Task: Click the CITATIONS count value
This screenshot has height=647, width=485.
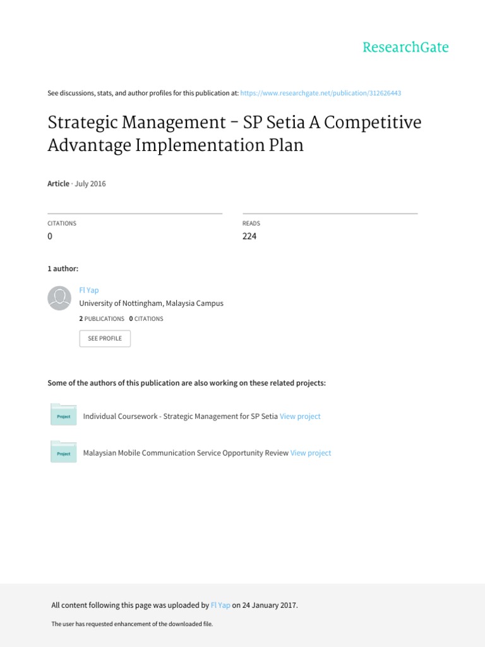Action: 50,236
